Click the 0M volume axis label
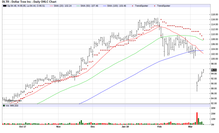The width and height of the screenshot is (219, 133). [x=213, y=125]
